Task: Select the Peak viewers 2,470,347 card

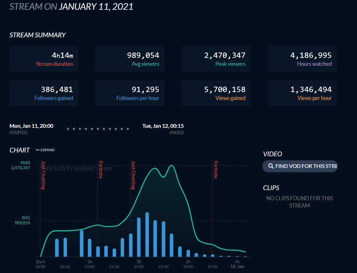Action: 216,59
